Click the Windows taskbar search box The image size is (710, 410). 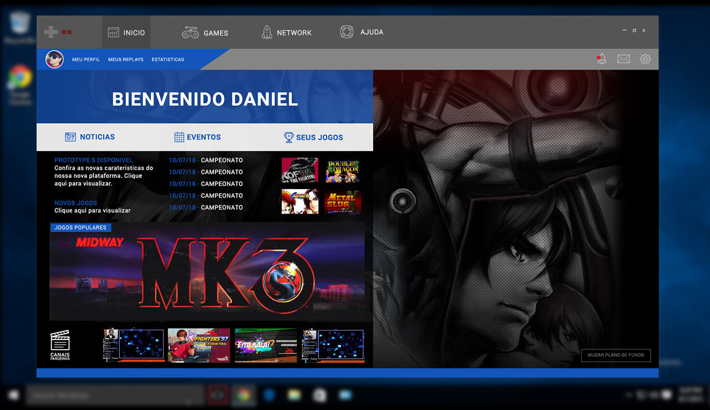tap(115, 395)
